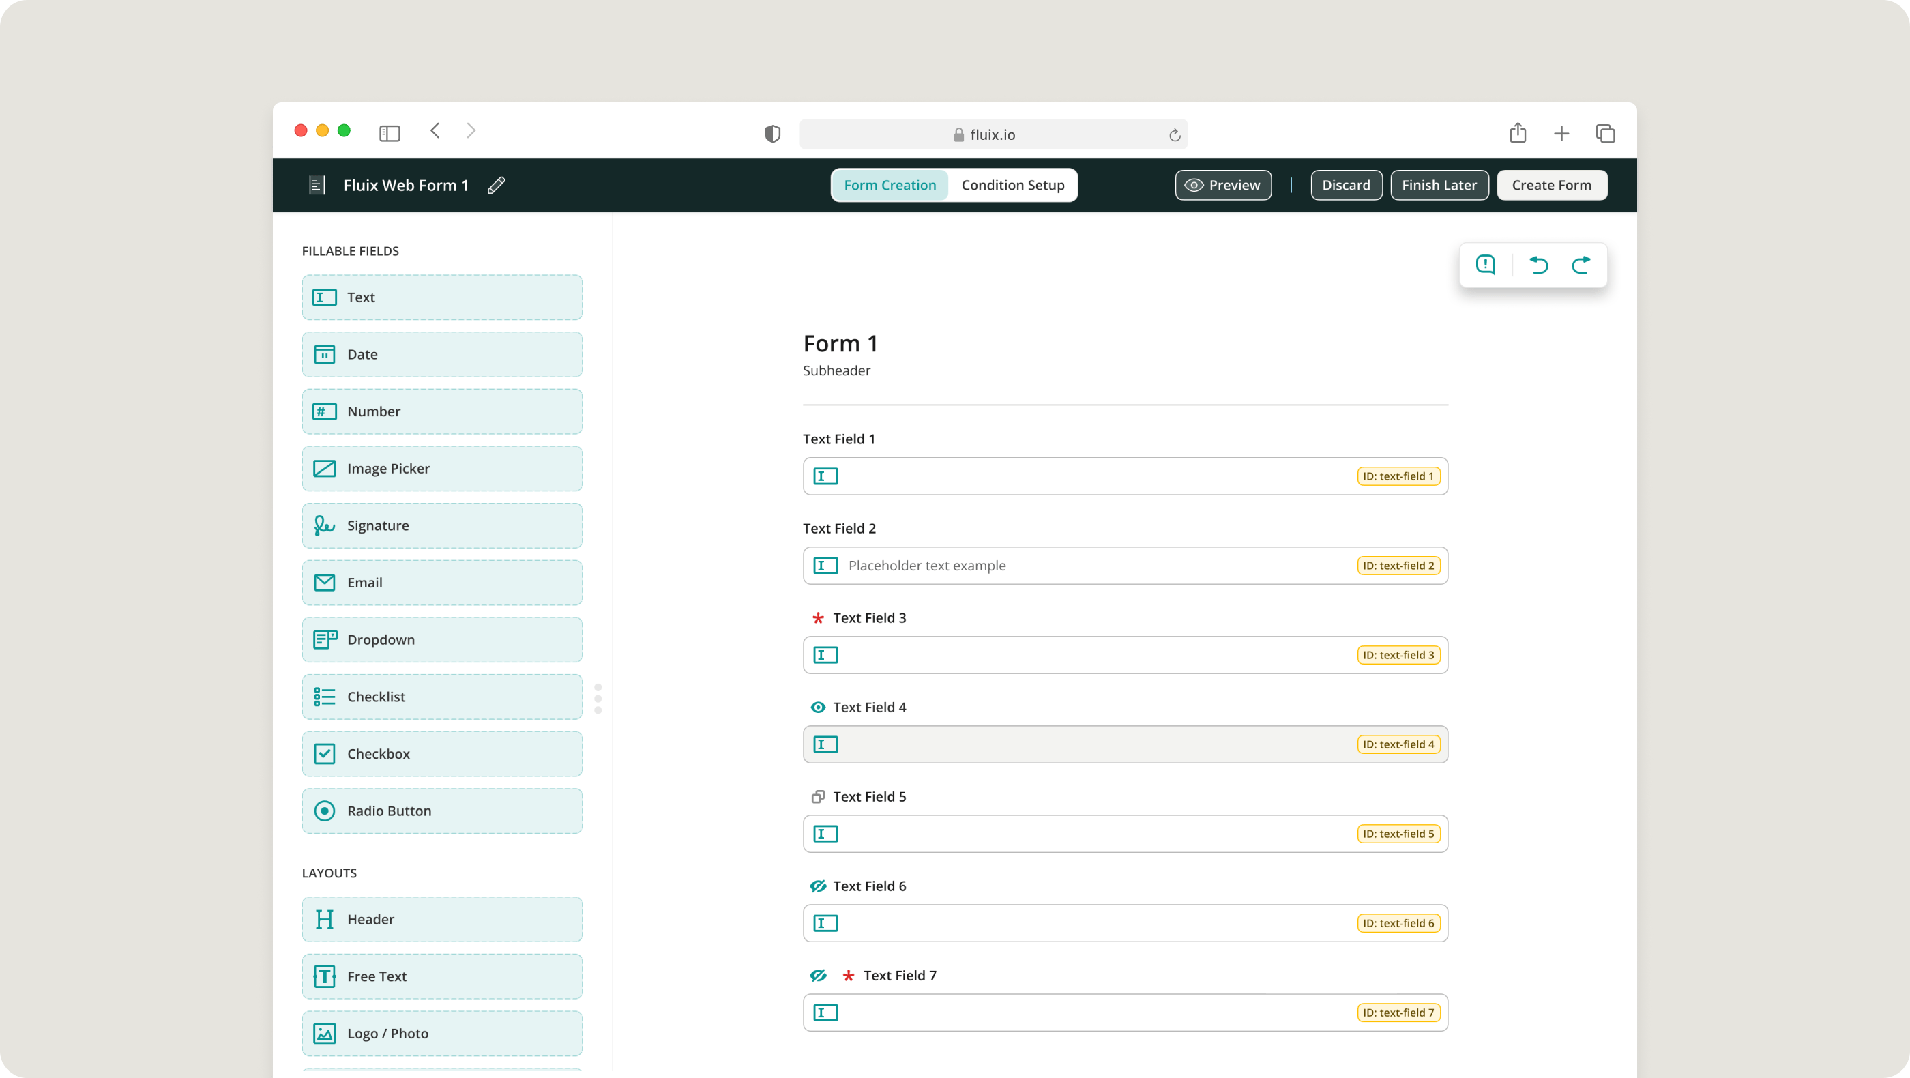Click the duplicate icon beside Text Field 5
Image resolution: width=1910 pixels, height=1078 pixels.
(x=818, y=797)
